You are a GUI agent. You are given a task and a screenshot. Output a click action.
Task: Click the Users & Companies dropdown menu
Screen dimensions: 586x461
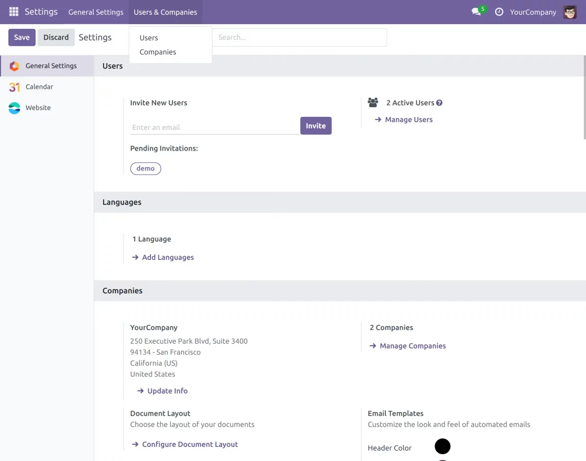pos(166,12)
